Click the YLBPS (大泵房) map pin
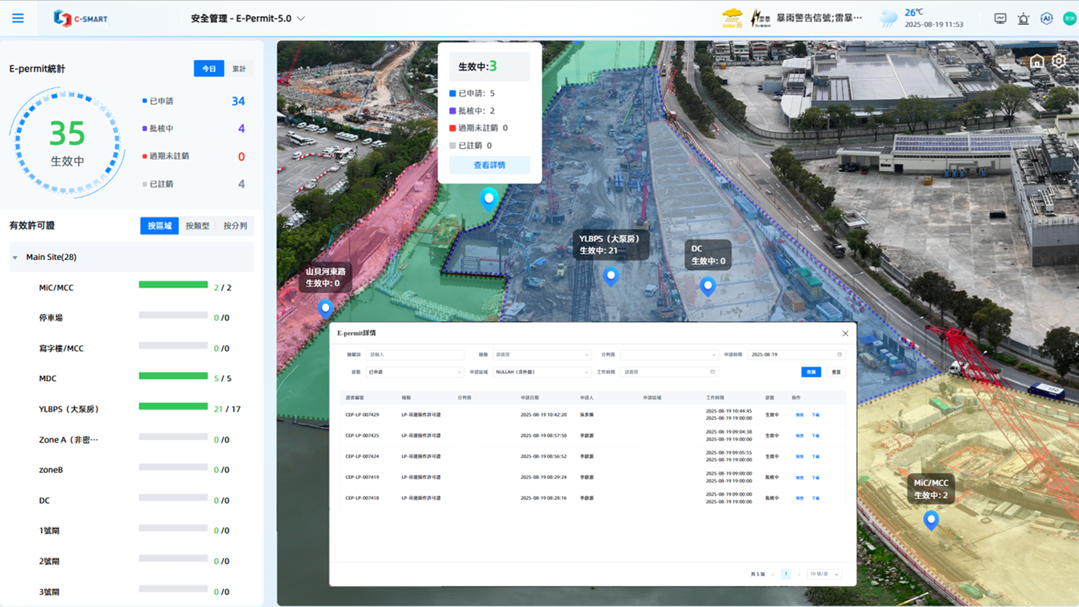 coord(610,276)
